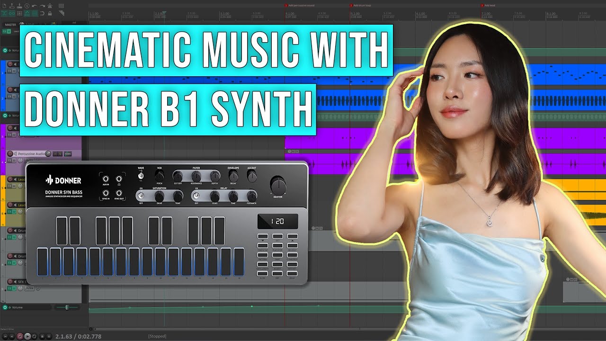Click the bottom Volume envelope arm icon
The height and width of the screenshot is (341, 606).
(x=5, y=307)
